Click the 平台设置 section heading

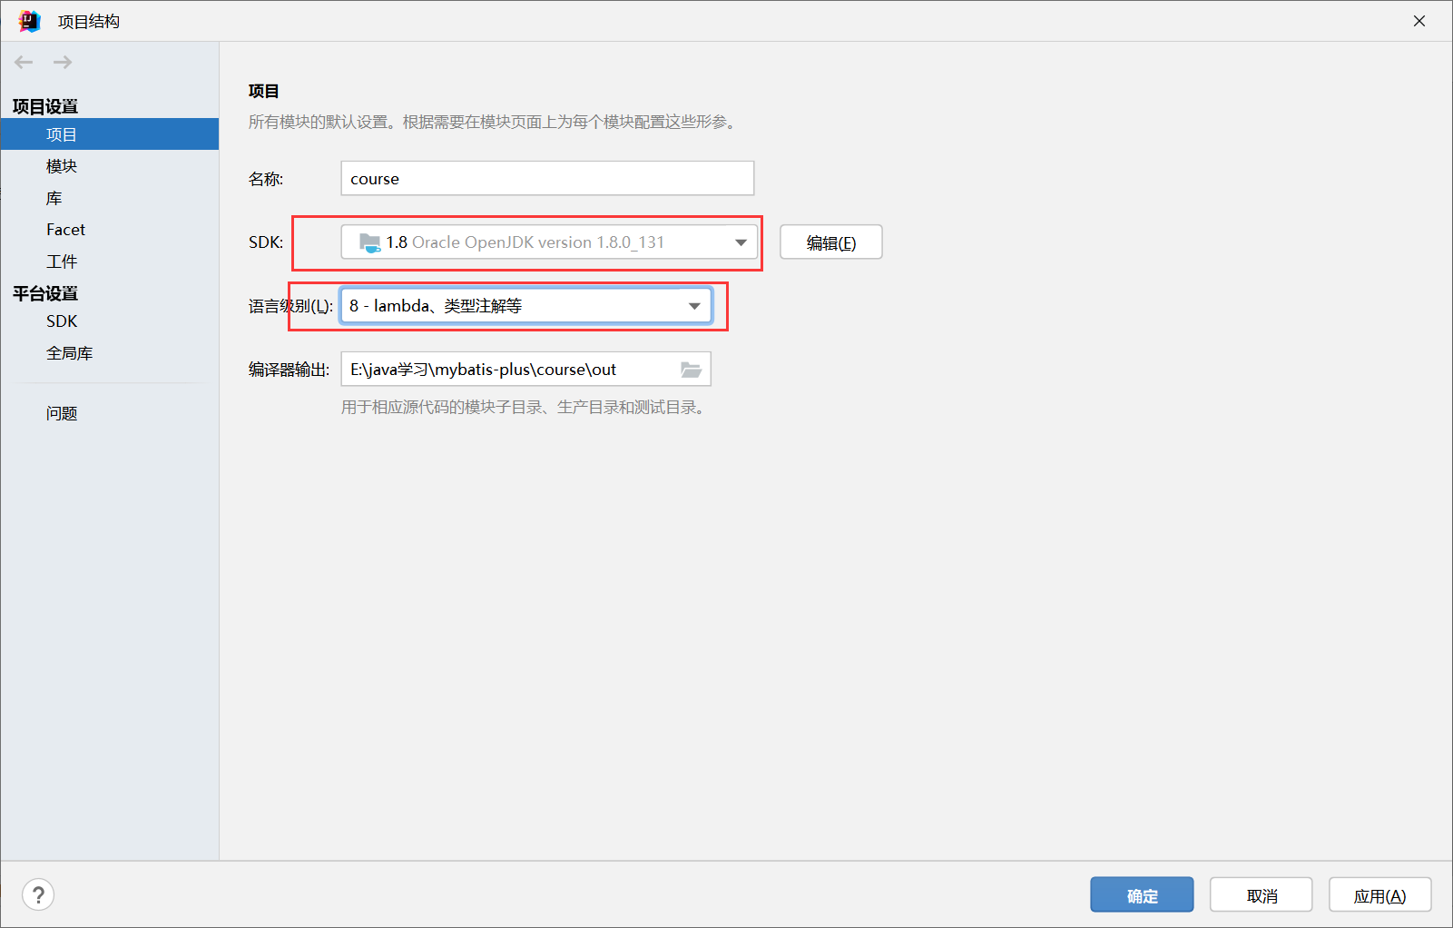pos(45,293)
